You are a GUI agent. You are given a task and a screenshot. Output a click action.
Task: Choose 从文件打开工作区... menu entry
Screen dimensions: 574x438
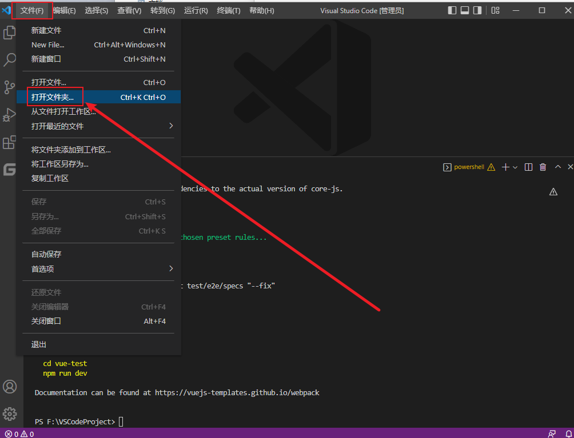pos(98,111)
